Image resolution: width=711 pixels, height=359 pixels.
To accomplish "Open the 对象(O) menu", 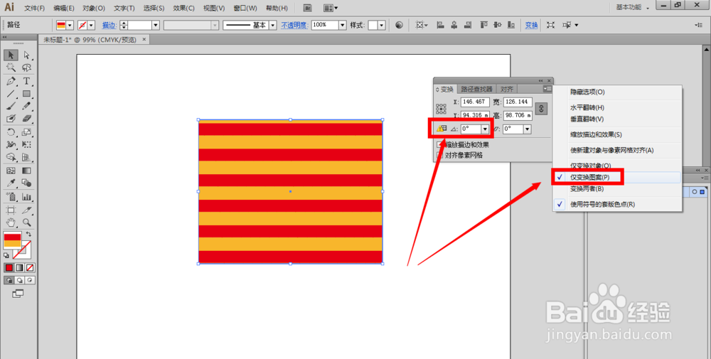I will click(x=94, y=8).
